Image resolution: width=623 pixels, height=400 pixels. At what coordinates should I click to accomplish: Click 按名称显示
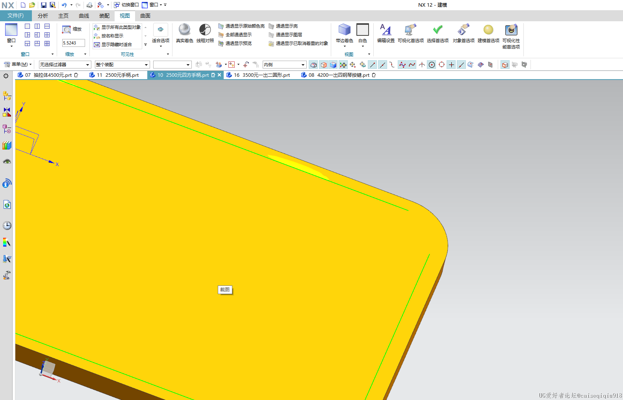(x=109, y=36)
